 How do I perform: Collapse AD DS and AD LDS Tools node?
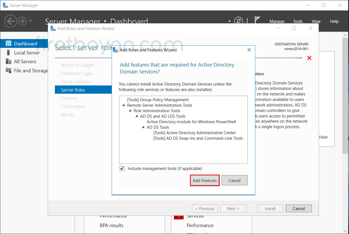tap(137, 116)
